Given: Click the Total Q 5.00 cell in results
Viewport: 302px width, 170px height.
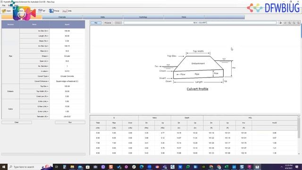Looking at the screenshot, I should 98,133.
